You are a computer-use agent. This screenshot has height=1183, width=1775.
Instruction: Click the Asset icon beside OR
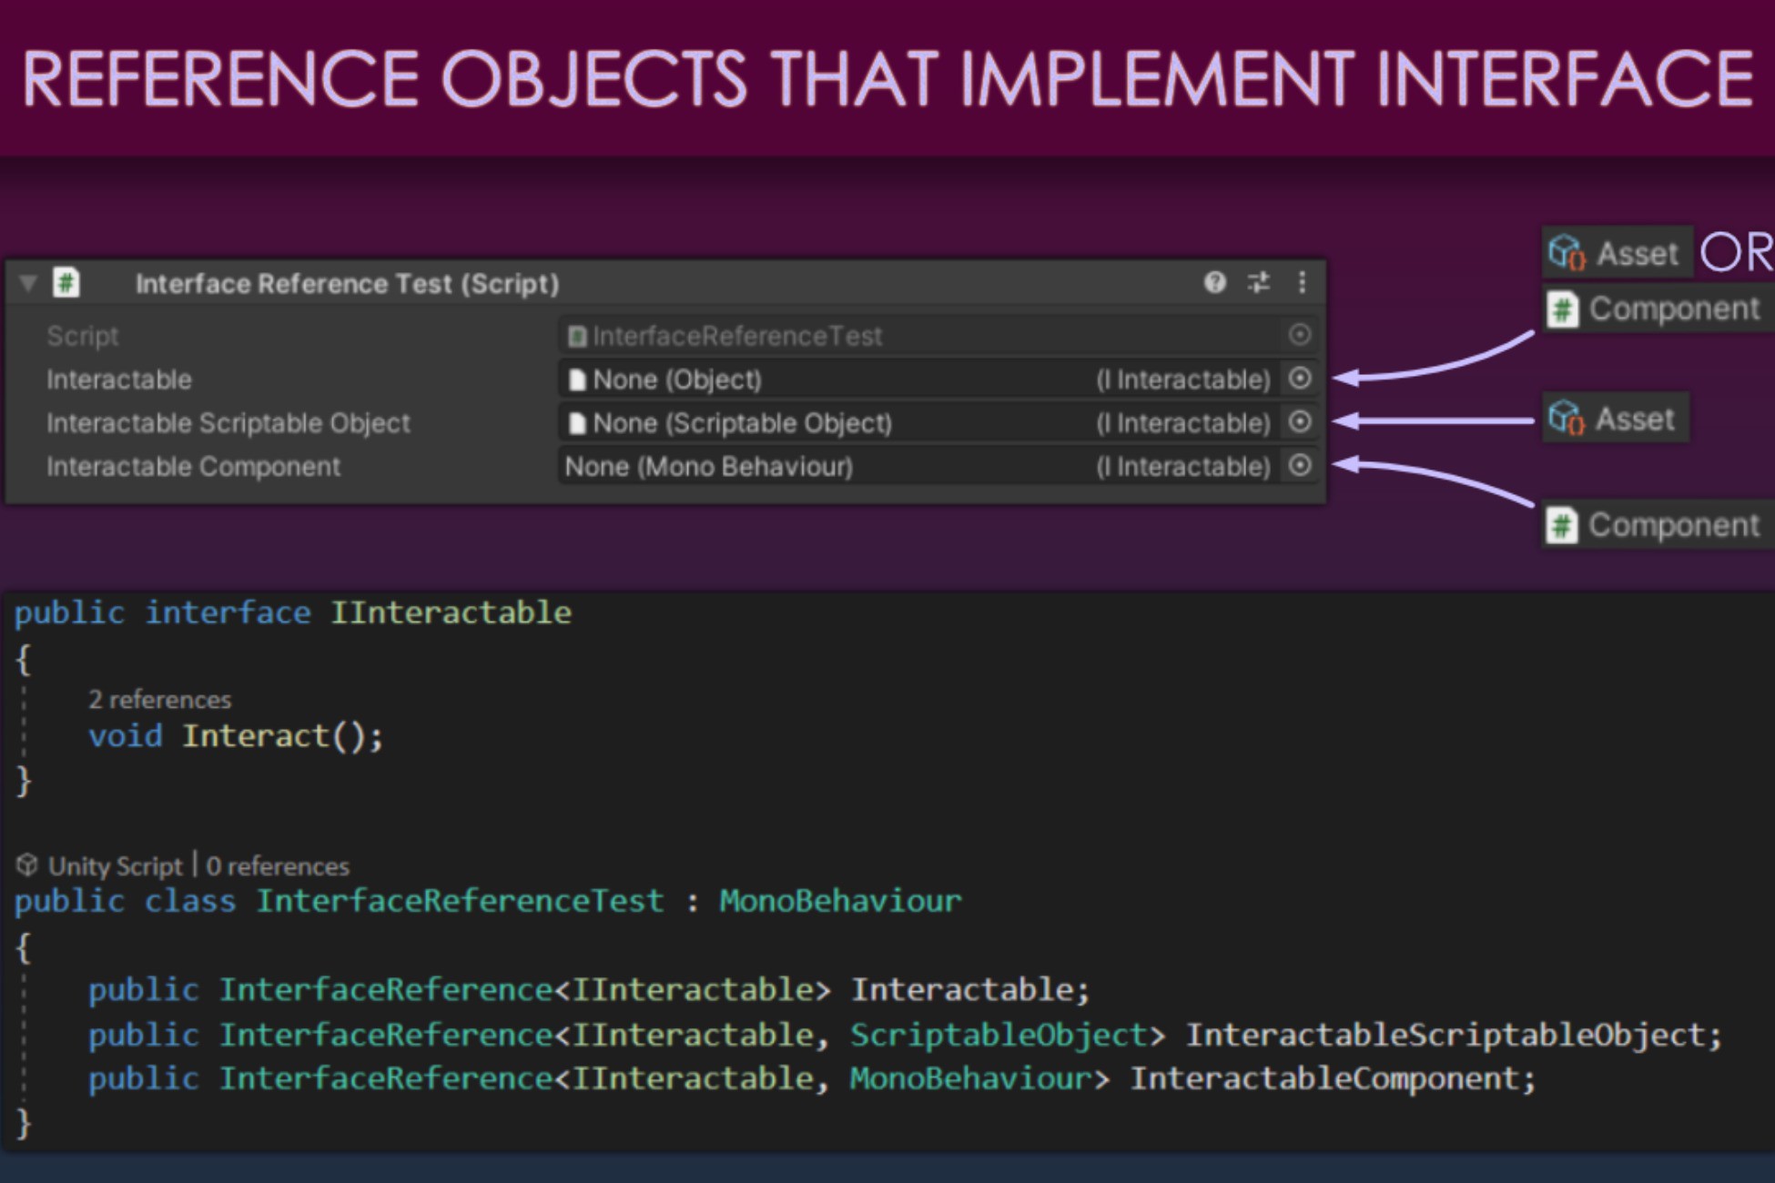coord(1567,253)
